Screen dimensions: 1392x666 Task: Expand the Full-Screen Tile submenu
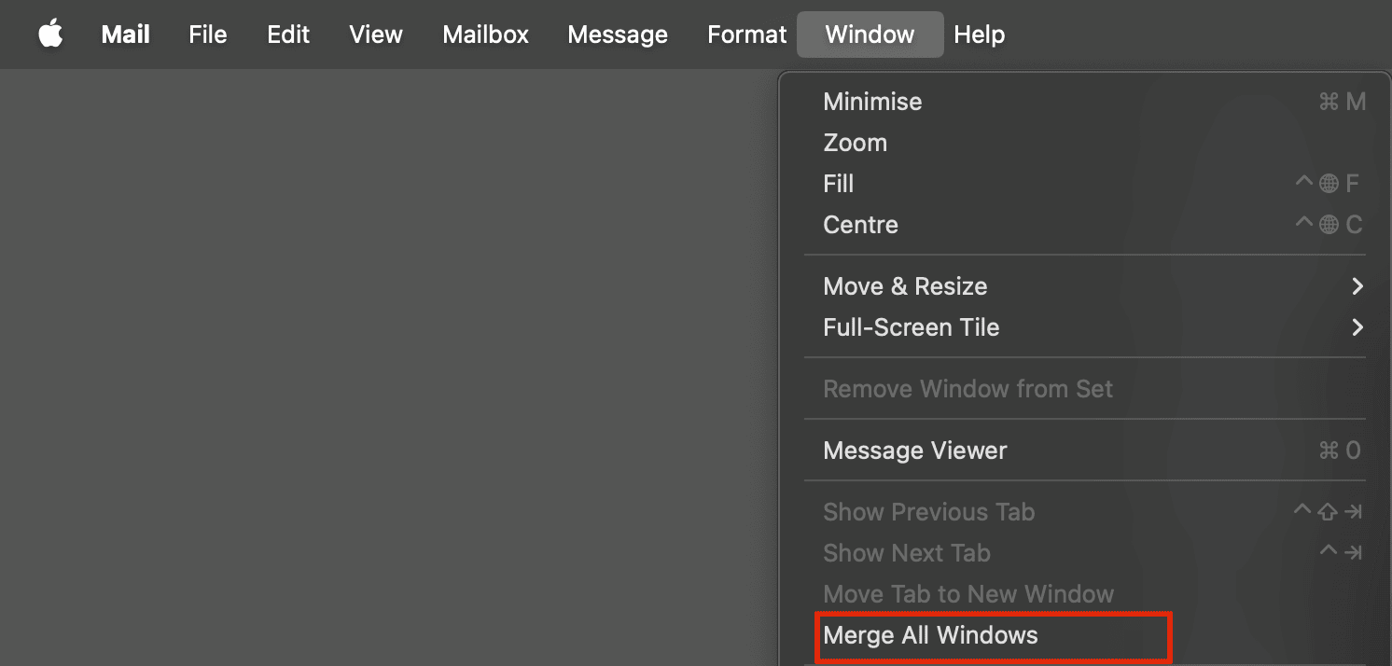pyautogui.click(x=911, y=327)
